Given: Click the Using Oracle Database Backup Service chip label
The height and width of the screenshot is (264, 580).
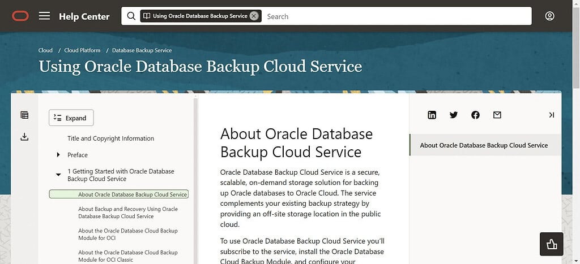Looking at the screenshot, I should [200, 16].
